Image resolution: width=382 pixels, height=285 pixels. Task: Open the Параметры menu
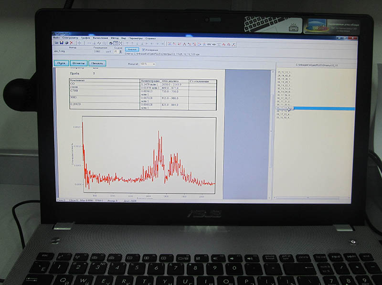coord(136,38)
